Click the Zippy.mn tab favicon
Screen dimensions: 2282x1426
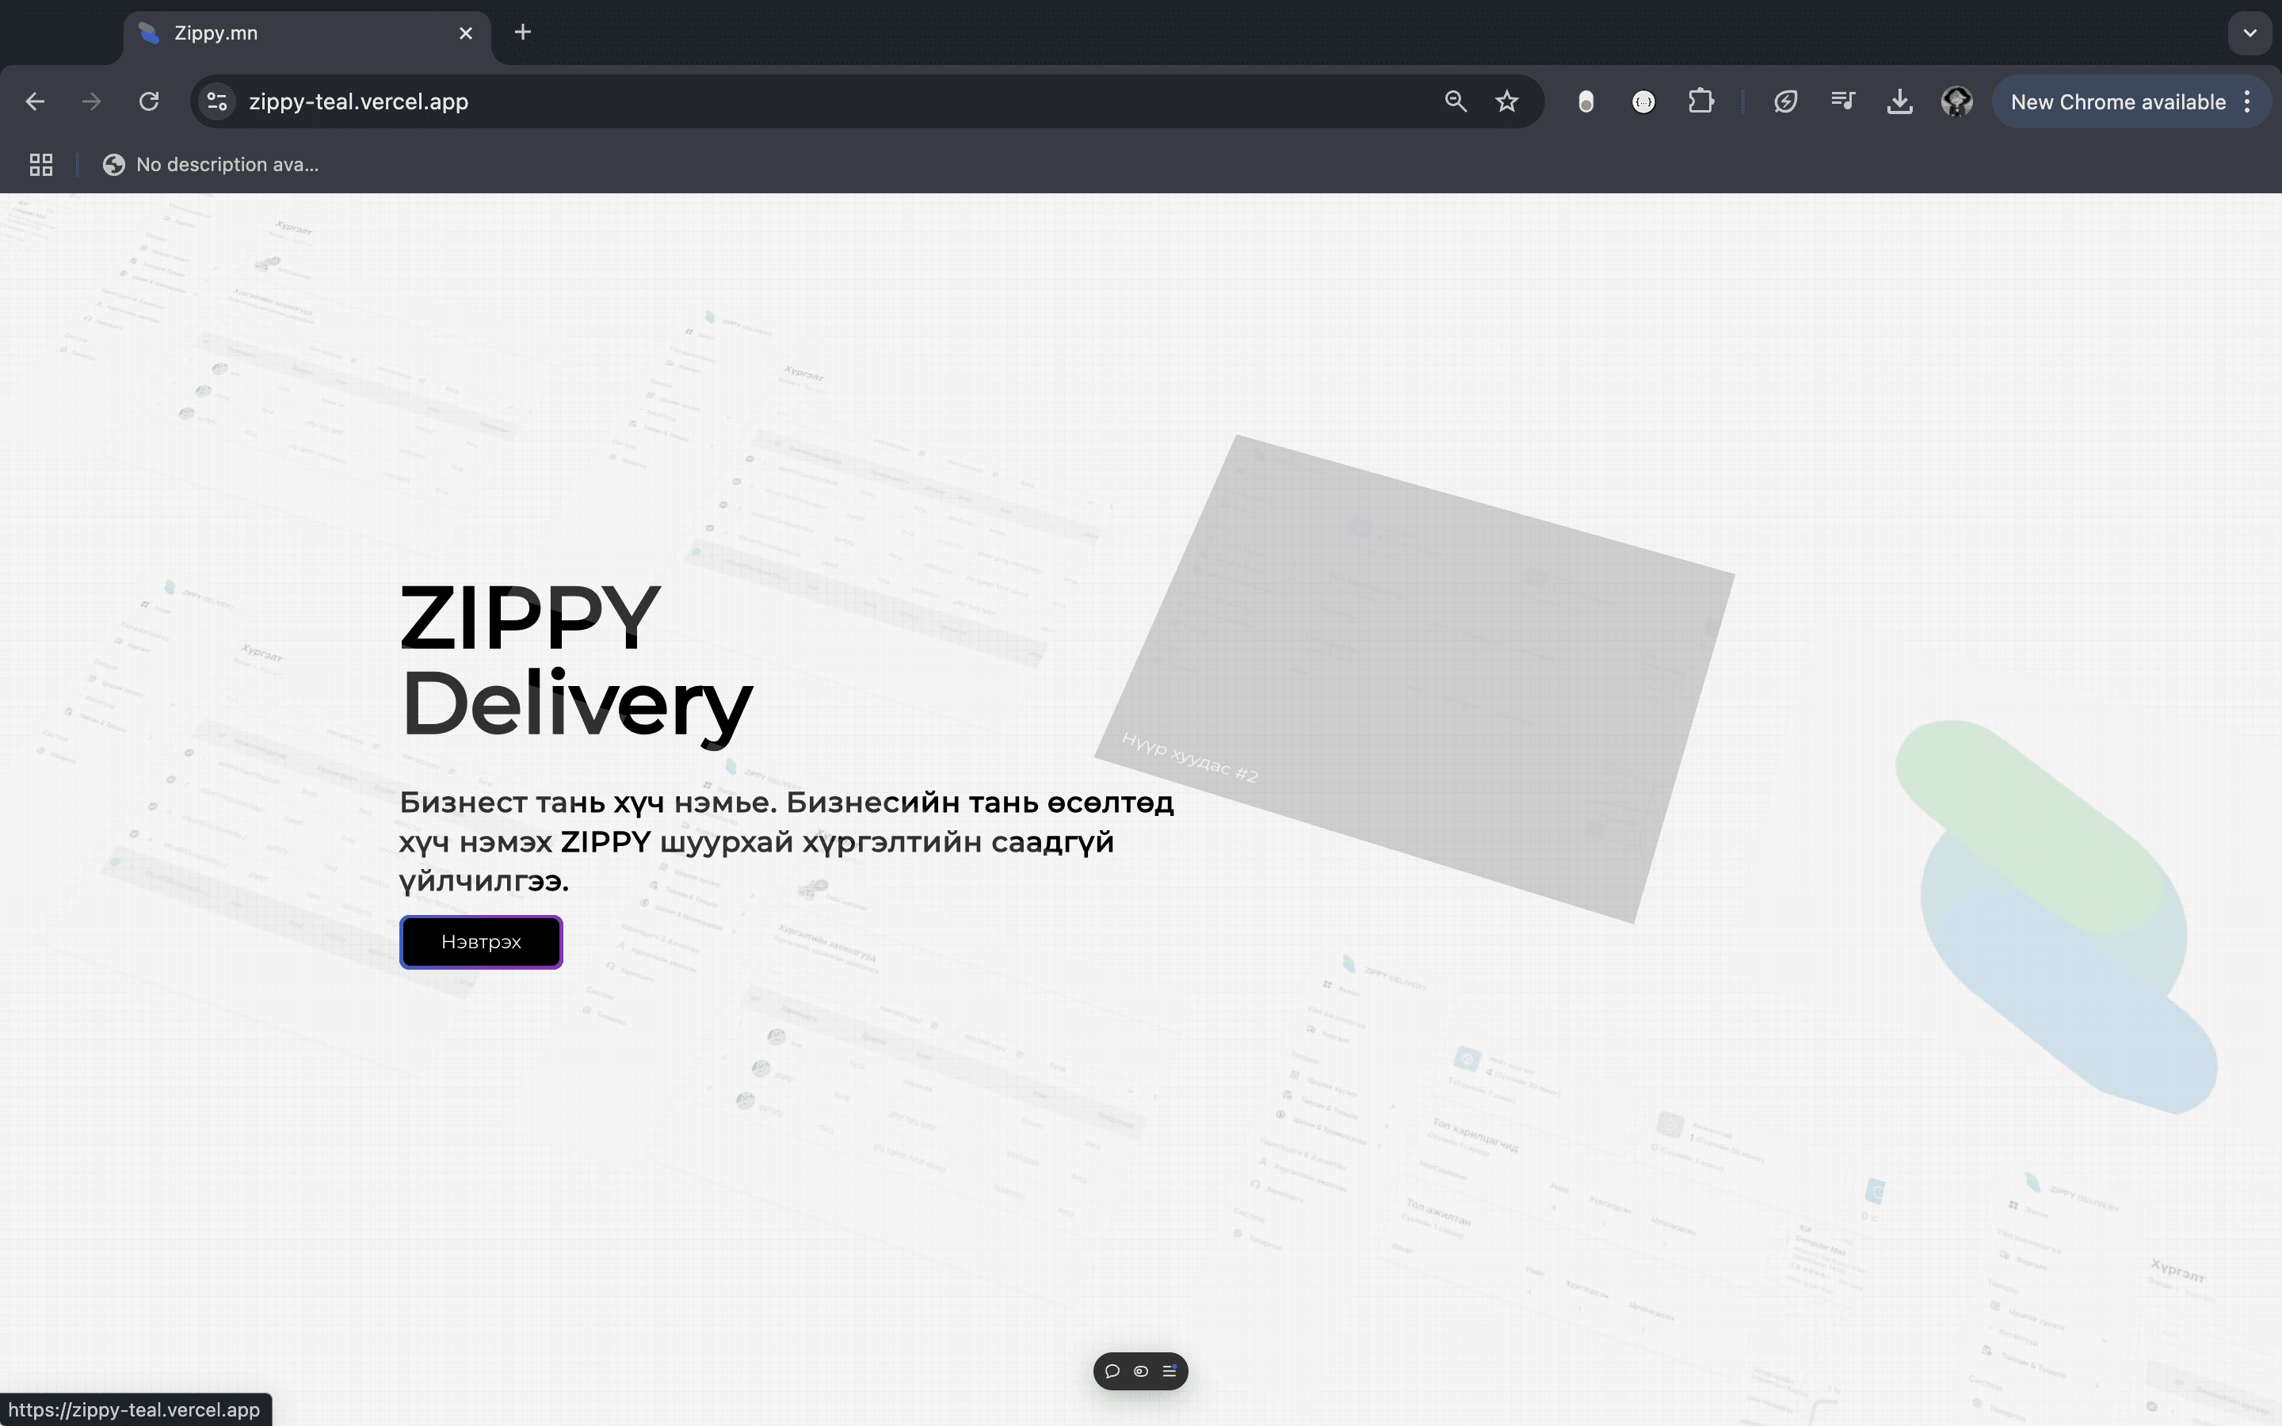click(149, 33)
